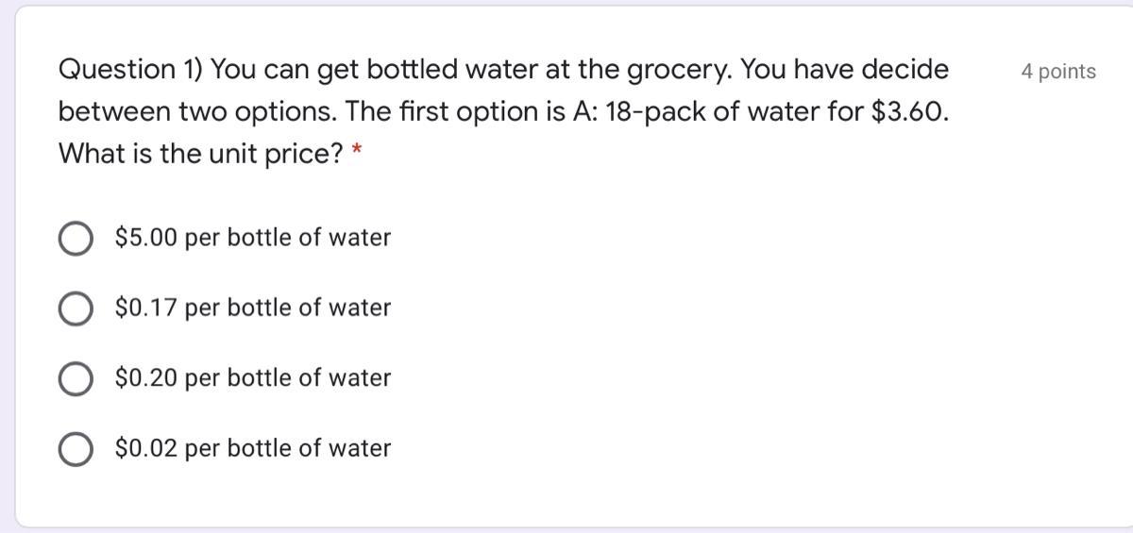
Task: Click the "$0.17 per bottle of water" label
Action: coord(252,308)
